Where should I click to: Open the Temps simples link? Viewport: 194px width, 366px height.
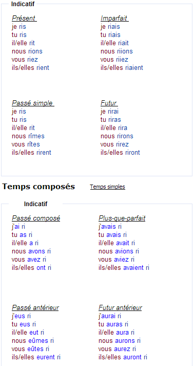(107, 187)
